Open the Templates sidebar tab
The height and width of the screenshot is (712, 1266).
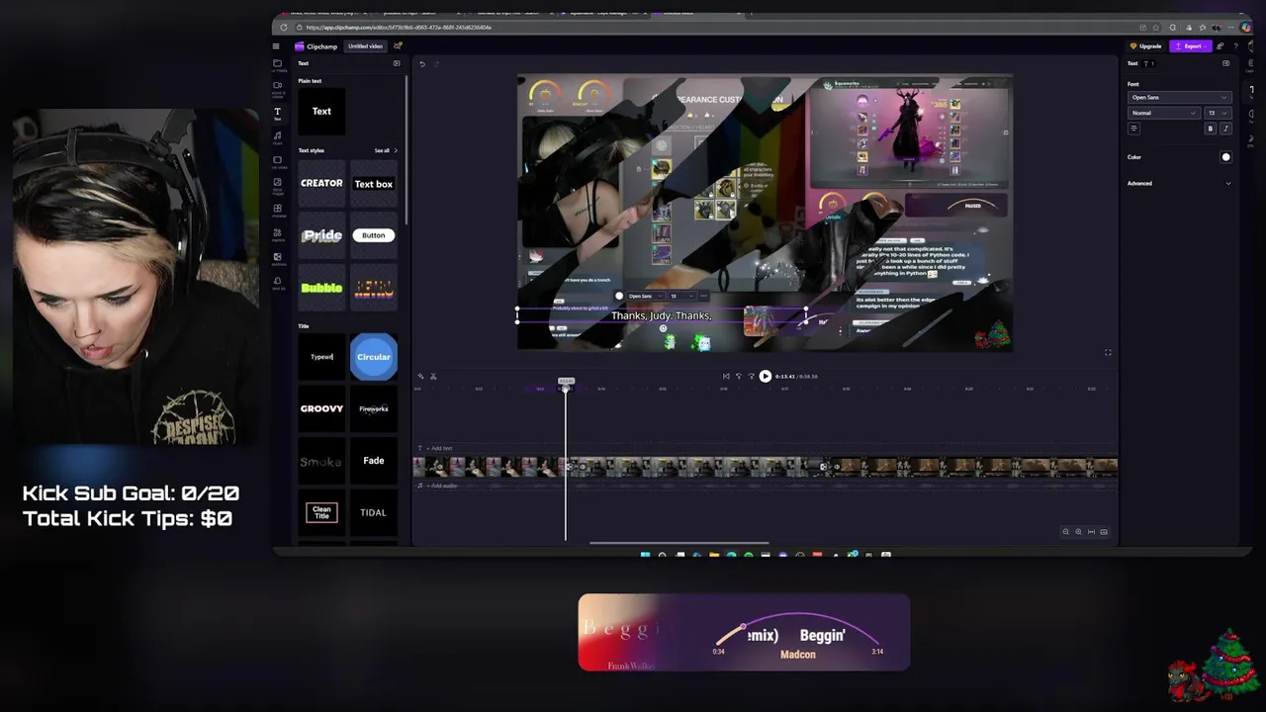click(x=278, y=210)
